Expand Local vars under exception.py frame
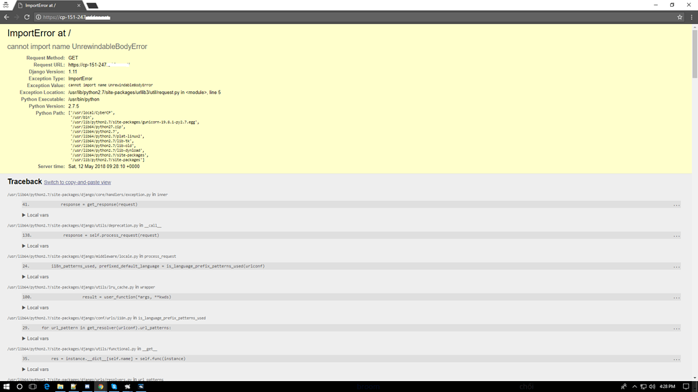Screen dimensions: 698x392 pos(35,215)
